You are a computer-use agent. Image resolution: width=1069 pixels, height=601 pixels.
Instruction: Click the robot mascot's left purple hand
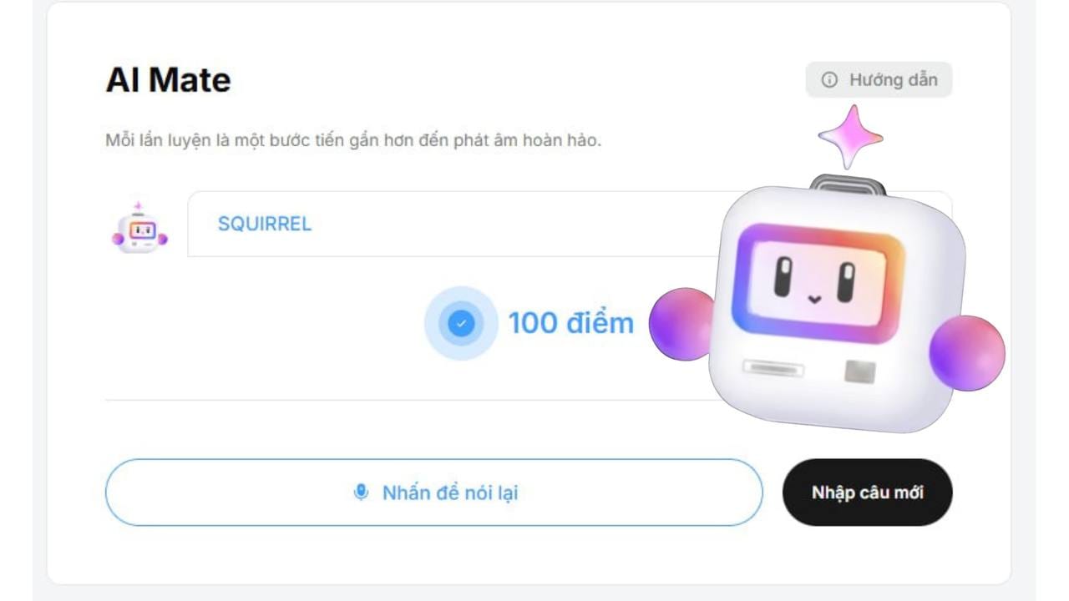[682, 324]
